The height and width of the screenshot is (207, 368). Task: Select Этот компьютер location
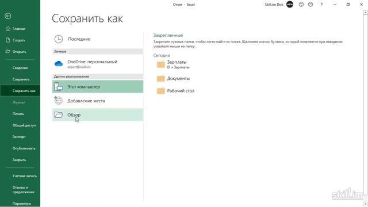98,87
